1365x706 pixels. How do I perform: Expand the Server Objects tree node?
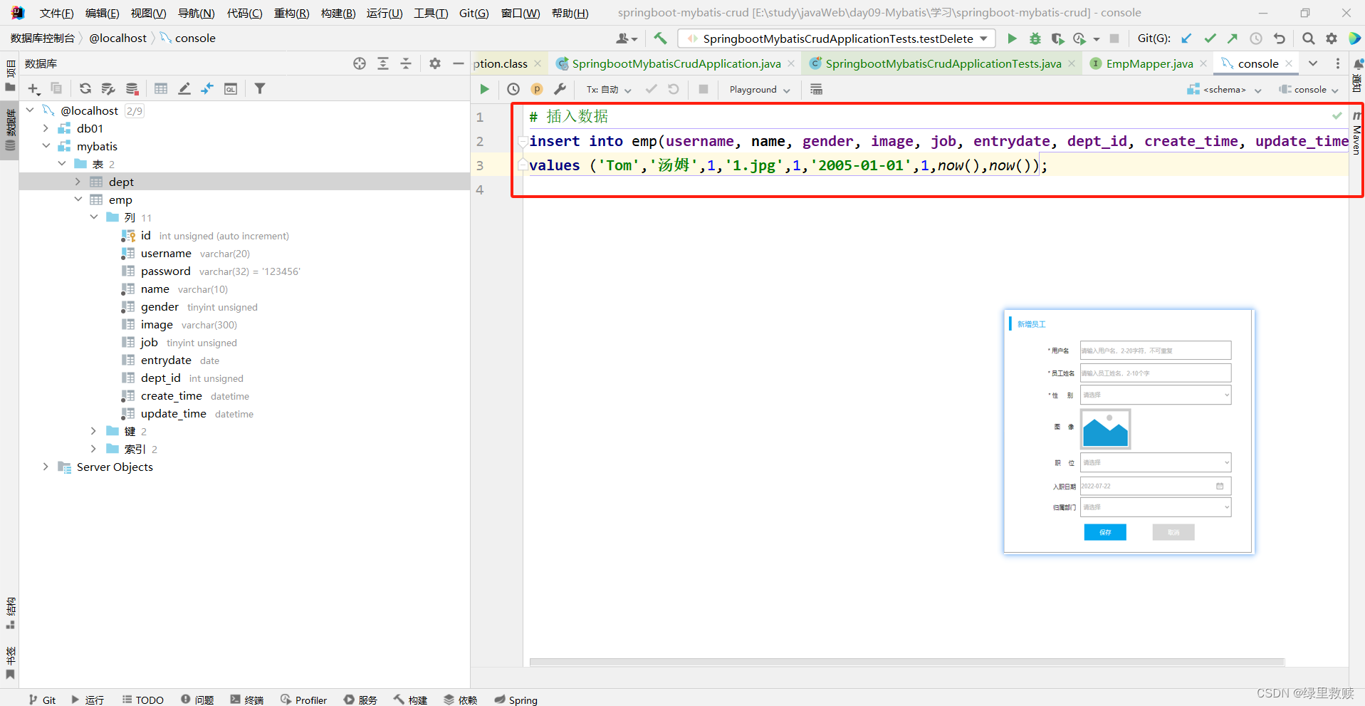click(x=46, y=467)
